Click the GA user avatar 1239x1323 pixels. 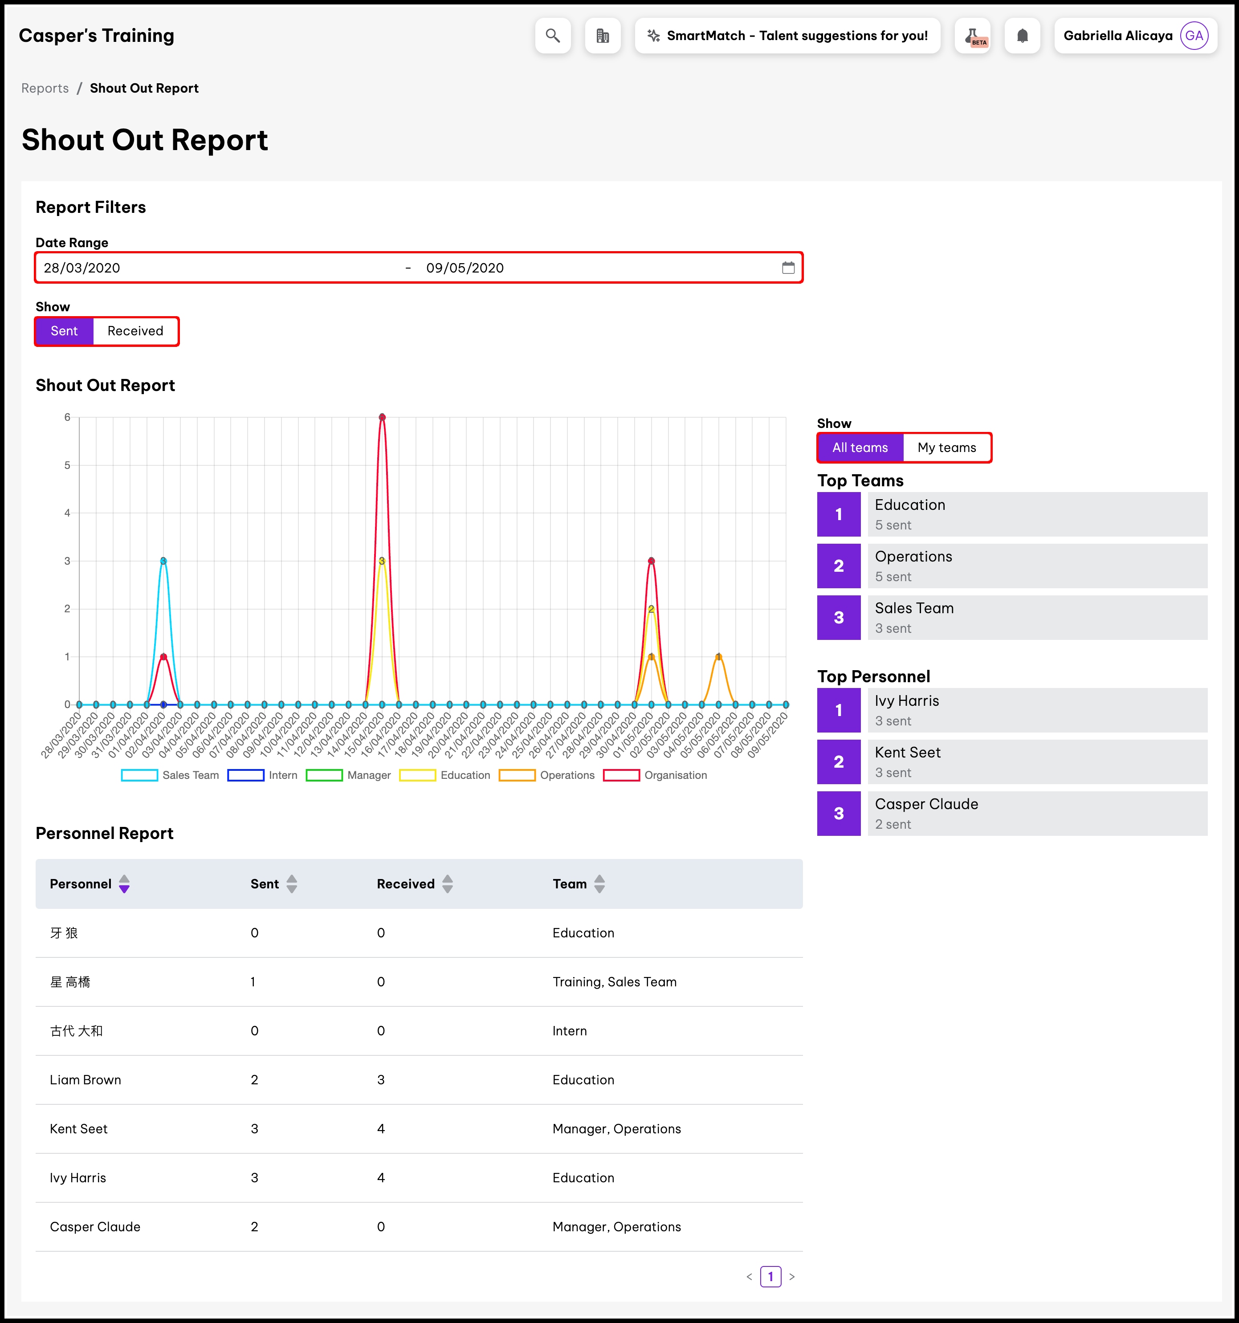(1194, 36)
